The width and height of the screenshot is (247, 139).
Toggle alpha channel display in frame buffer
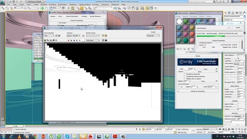(x=77, y=41)
